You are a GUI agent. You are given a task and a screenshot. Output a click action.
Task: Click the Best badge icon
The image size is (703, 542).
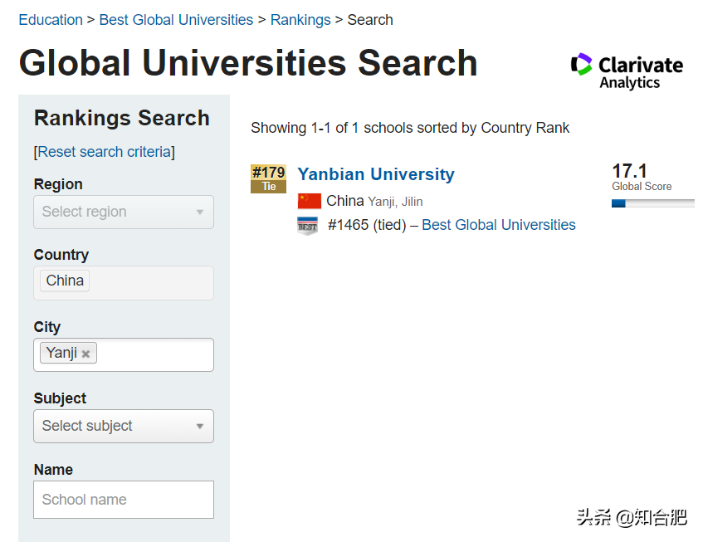click(x=307, y=225)
